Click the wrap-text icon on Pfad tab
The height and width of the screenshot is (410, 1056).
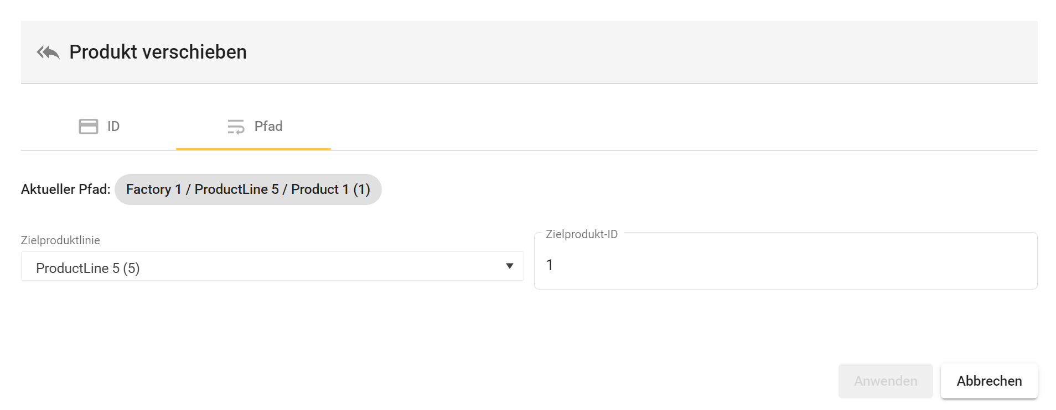pos(236,127)
